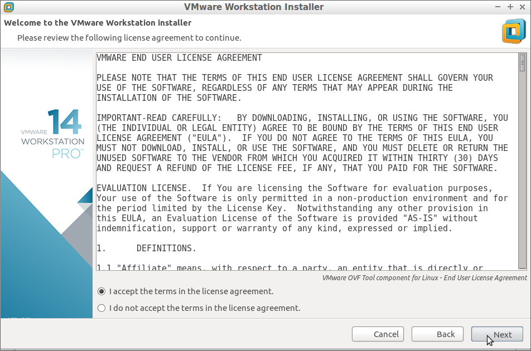Click the 'IMPORTANT-READ CAREFULLY:' paragraph
This screenshot has height=351, width=531.
point(302,143)
